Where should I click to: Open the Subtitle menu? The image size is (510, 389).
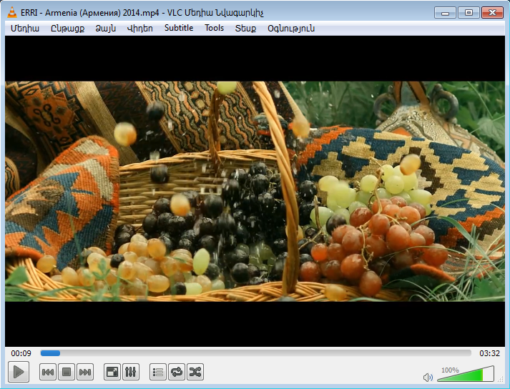(x=179, y=29)
